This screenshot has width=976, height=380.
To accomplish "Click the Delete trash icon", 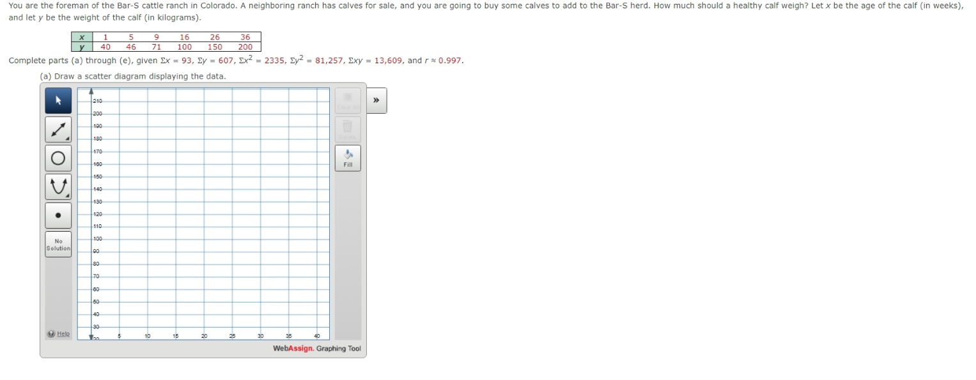I will (x=348, y=128).
